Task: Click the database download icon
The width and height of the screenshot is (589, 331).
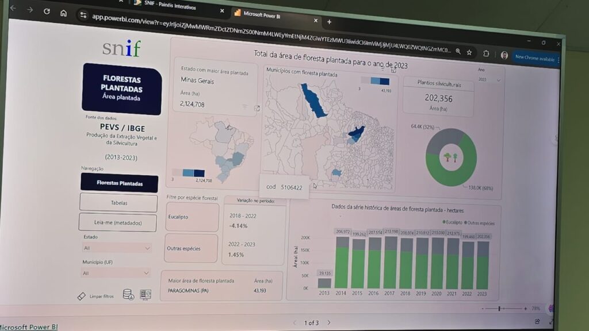Action: (x=128, y=294)
